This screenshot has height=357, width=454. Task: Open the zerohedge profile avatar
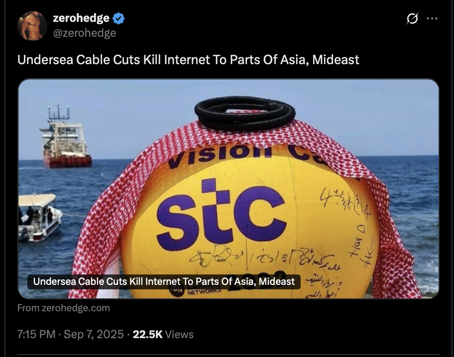[32, 26]
